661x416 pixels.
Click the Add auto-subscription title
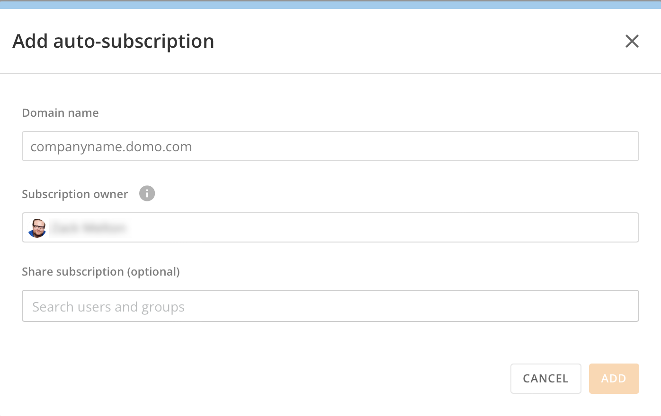coord(113,41)
